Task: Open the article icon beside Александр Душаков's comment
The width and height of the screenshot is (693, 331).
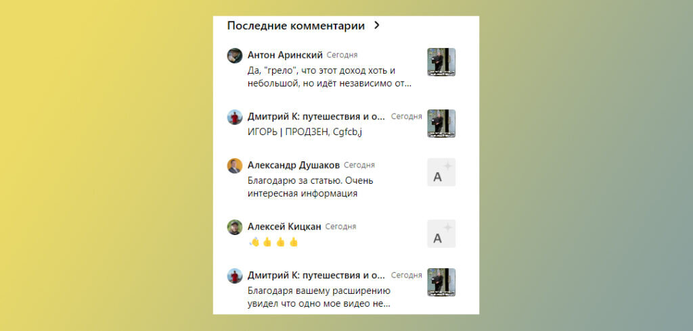Action: point(441,172)
